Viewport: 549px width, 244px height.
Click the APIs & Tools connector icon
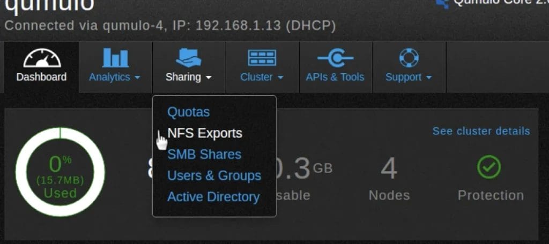coord(335,57)
